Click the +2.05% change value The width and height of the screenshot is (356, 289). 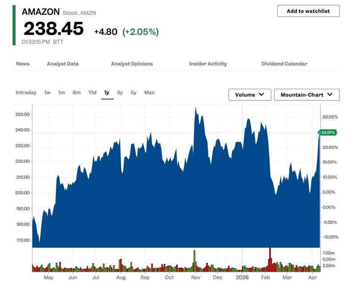pyautogui.click(x=141, y=32)
